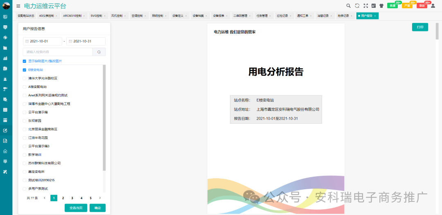This screenshot has height=215, width=442.
Task: Click the yellow 严重 alarm badge
Action: (x=407, y=6)
